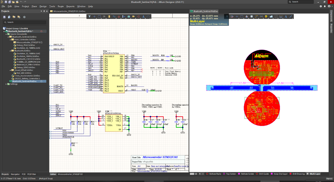The image size is (334, 182).
Task: Click the place component chip icon in PCB toolbar
Action: point(252,17)
